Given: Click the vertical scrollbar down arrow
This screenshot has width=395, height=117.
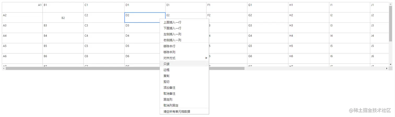Looking at the screenshot, I should point(391,64).
